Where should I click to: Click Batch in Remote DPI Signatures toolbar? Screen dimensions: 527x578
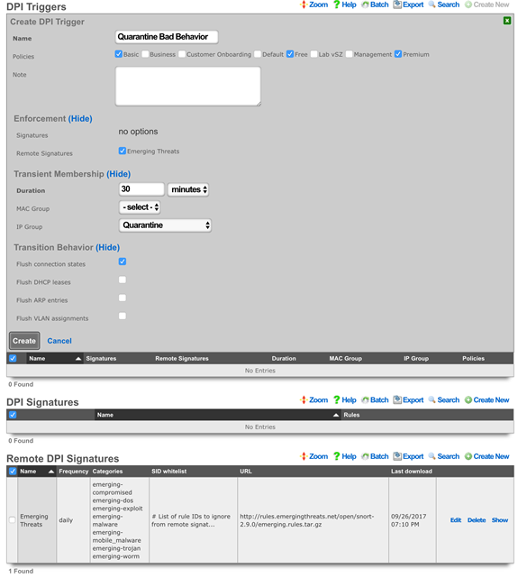pyautogui.click(x=375, y=456)
